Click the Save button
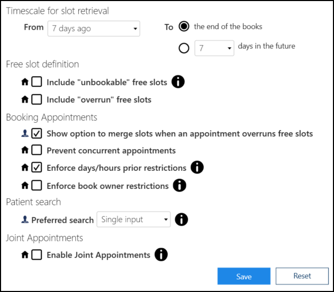334x292 pixels. coord(243,276)
